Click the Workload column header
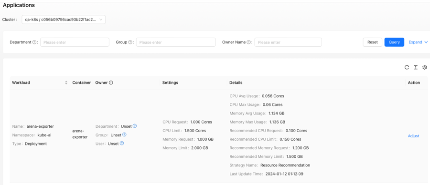This screenshot has width=430, height=185. [x=21, y=82]
